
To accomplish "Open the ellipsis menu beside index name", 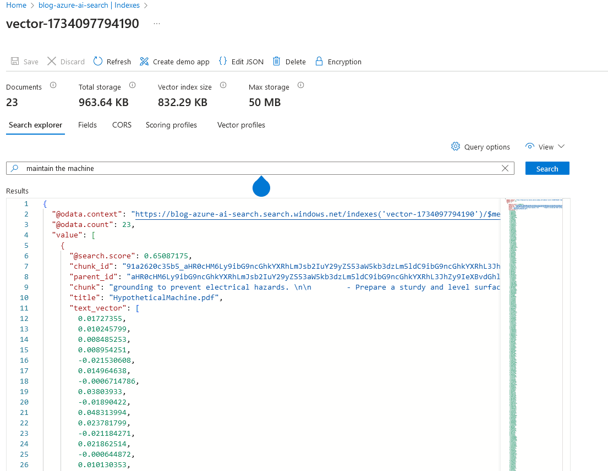I will [157, 24].
